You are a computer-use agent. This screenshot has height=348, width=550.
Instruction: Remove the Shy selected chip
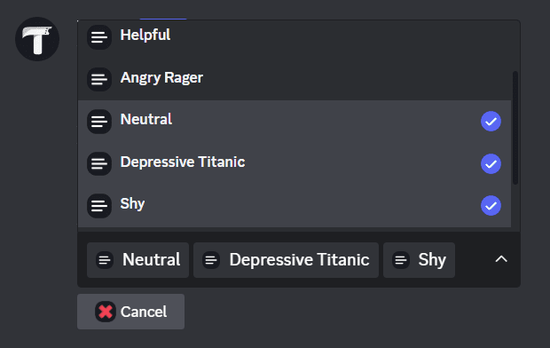tap(420, 260)
